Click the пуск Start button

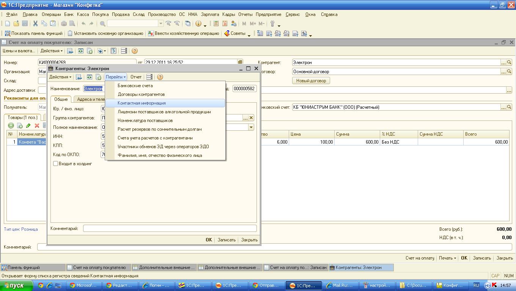16,285
